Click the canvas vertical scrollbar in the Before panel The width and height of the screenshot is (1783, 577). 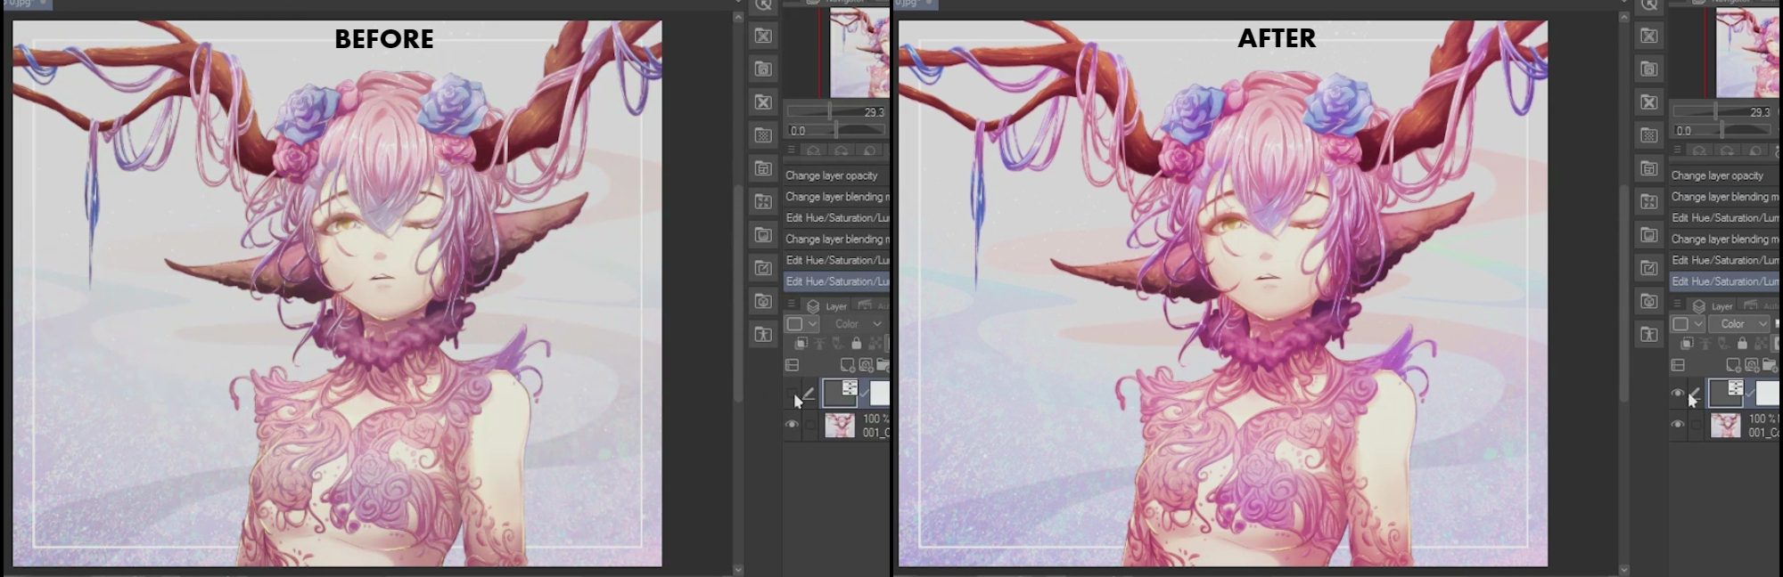(737, 294)
